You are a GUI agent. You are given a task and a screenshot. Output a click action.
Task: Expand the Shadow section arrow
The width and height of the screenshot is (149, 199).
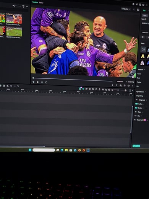[144, 108]
